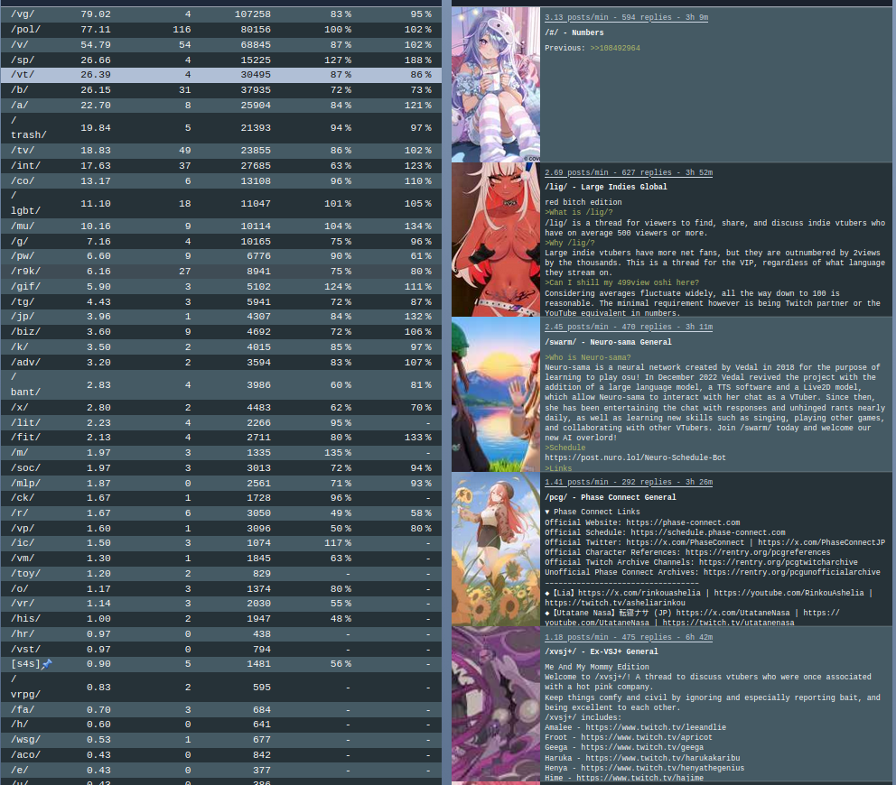Select the /lit/ board row
The image size is (896, 785).
click(221, 423)
